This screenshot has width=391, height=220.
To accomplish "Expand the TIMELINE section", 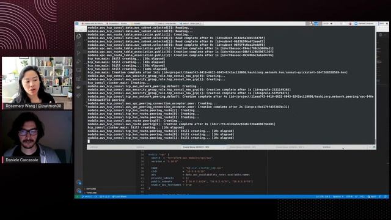I will [91, 193].
